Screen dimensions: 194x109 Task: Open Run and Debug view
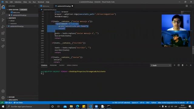[x=3, y=26]
